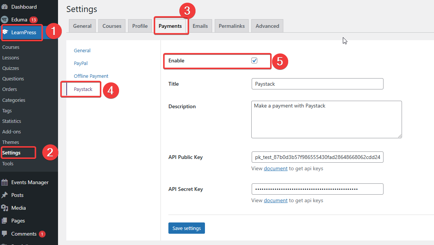Open PayPal payment settings

pos(81,63)
